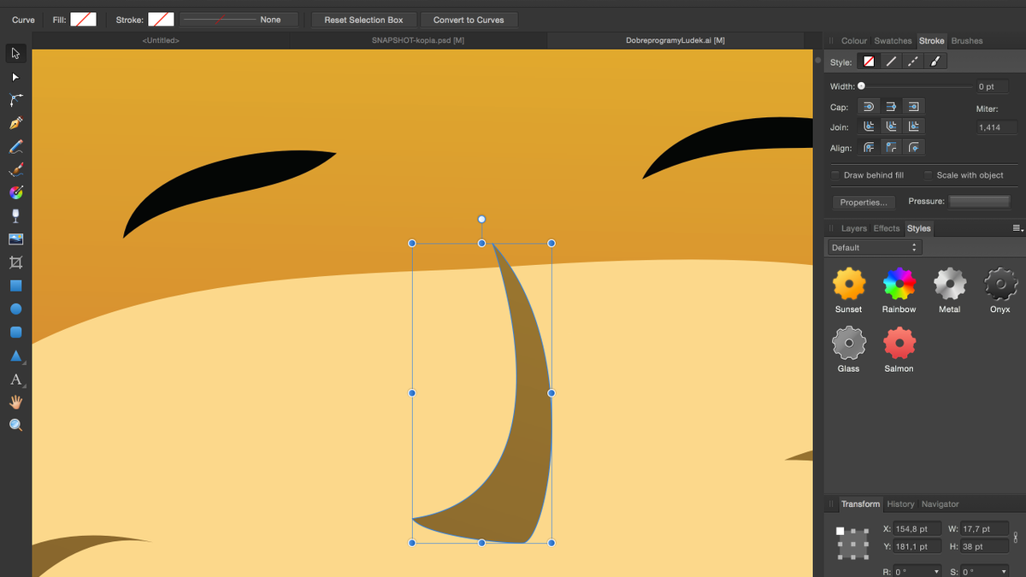Viewport: 1026px width, 577px height.
Task: Click the X position field 154,8 pt
Action: coord(917,529)
